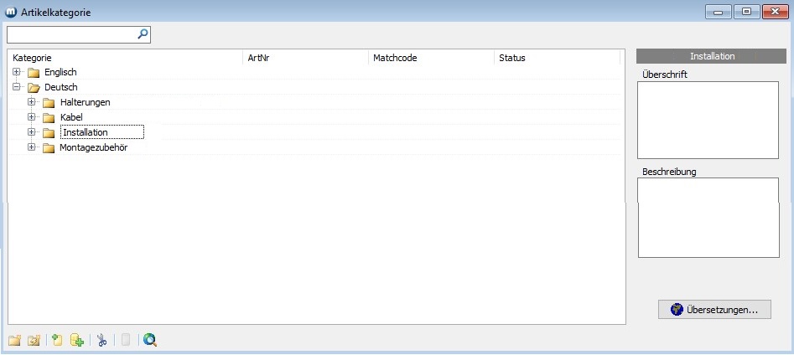The image size is (794, 355).
Task: Click the magnifier icon in search box
Action: [x=143, y=34]
